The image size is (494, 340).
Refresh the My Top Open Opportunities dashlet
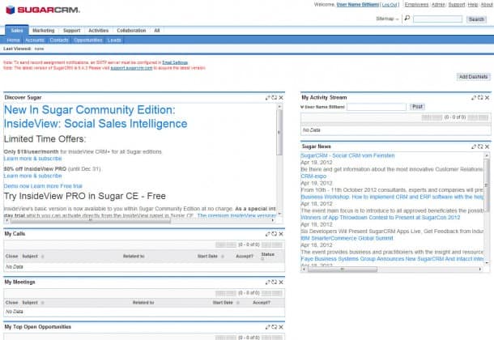(275, 327)
